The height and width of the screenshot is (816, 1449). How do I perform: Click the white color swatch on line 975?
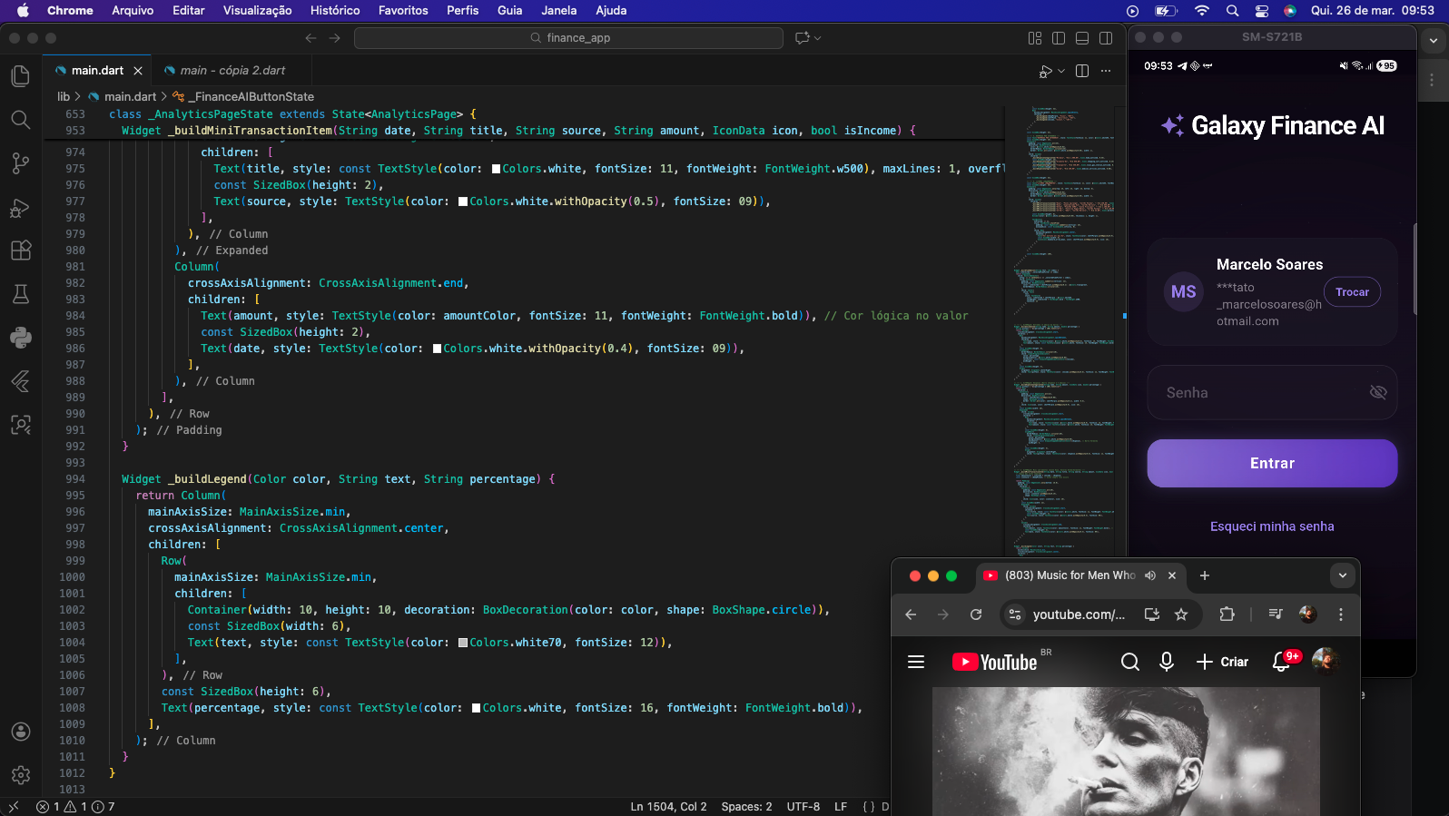tap(496, 169)
